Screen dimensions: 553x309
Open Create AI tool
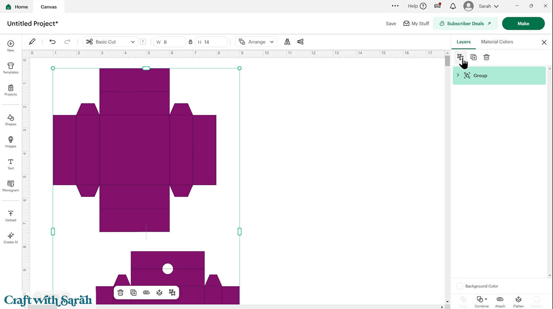coord(11,238)
